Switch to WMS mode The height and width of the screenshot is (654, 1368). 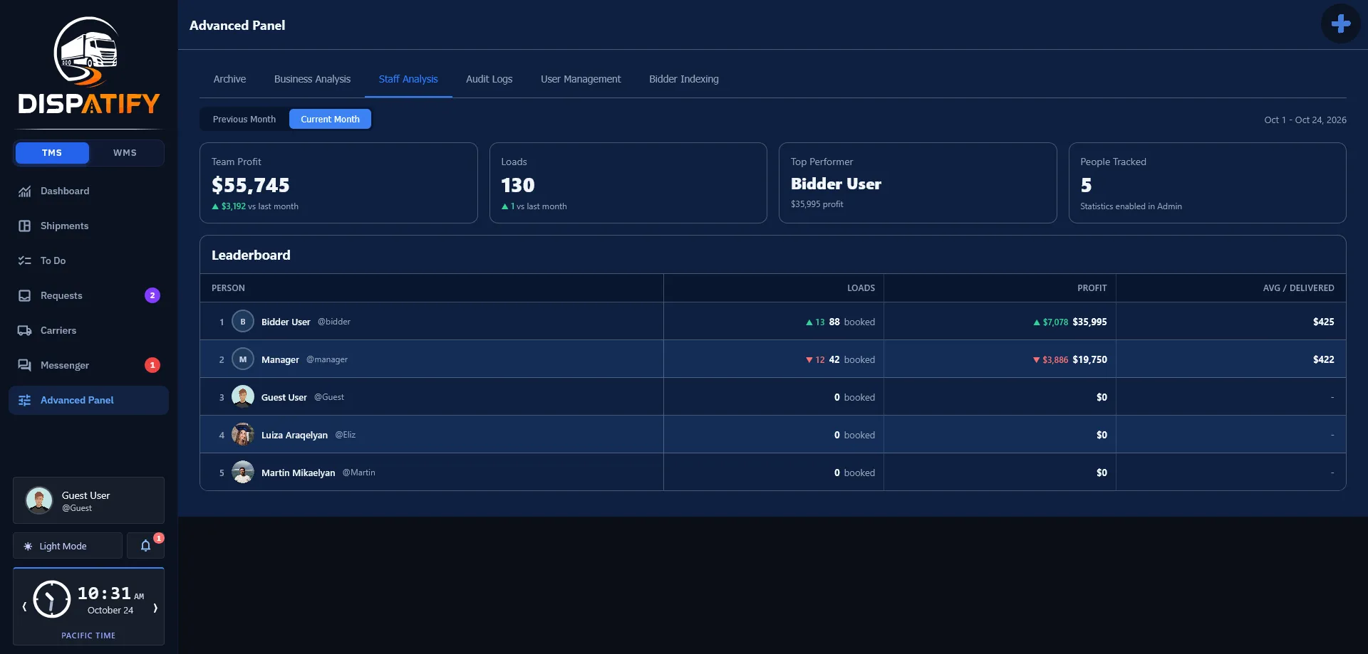coord(125,153)
